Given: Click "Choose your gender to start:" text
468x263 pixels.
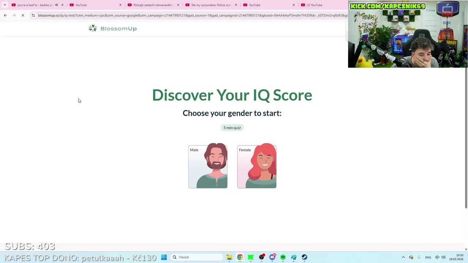Looking at the screenshot, I should tap(232, 113).
